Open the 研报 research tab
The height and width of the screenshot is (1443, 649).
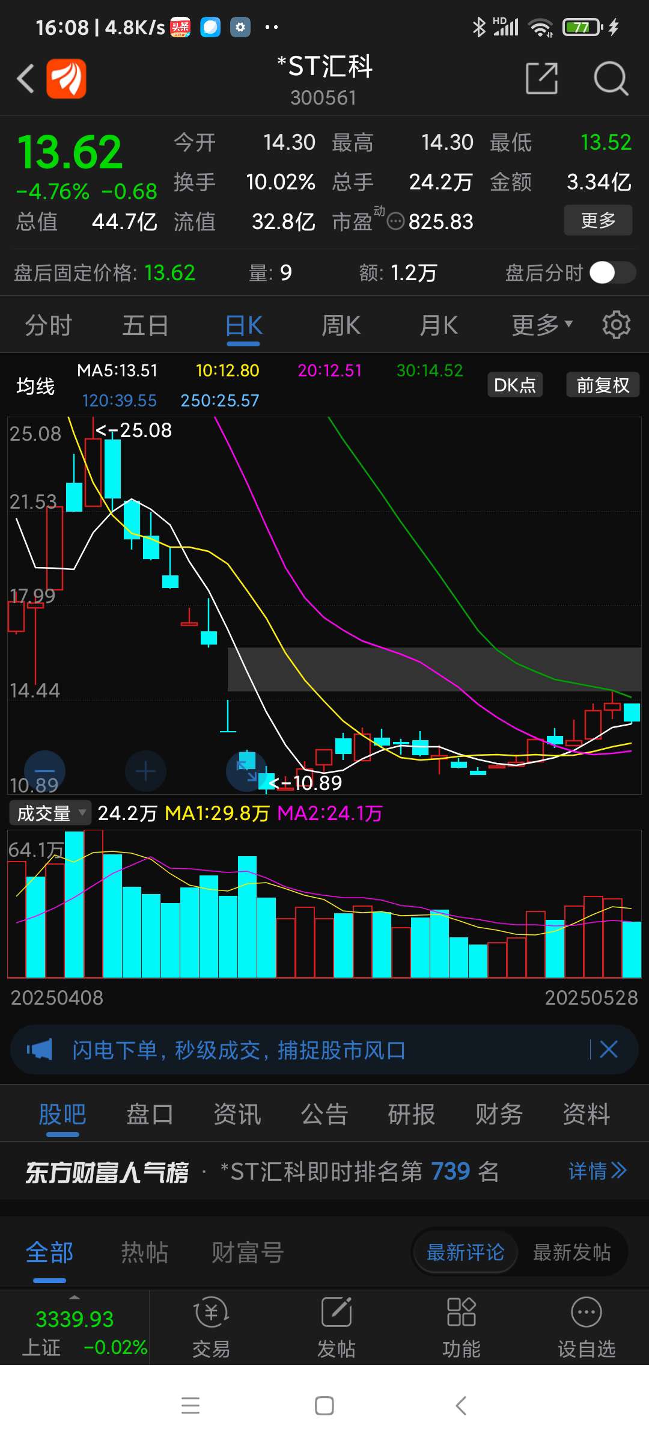click(412, 1114)
